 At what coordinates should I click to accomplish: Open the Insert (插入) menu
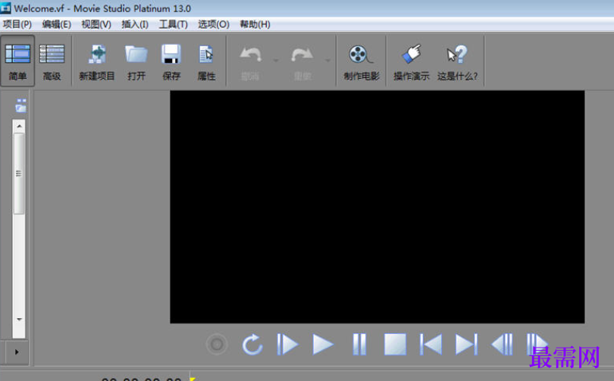pos(135,24)
